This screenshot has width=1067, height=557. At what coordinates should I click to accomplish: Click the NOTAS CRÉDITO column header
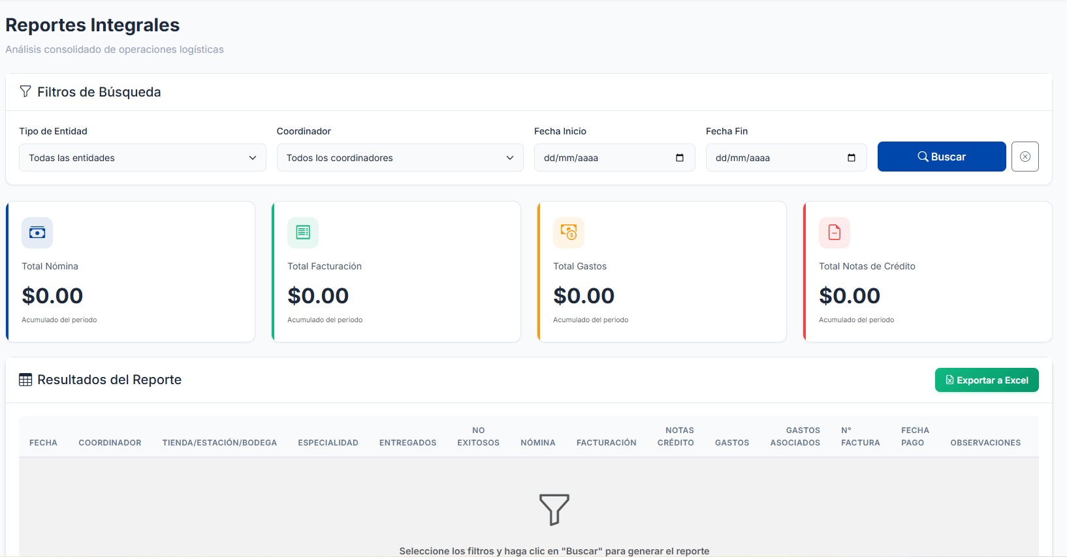(676, 436)
